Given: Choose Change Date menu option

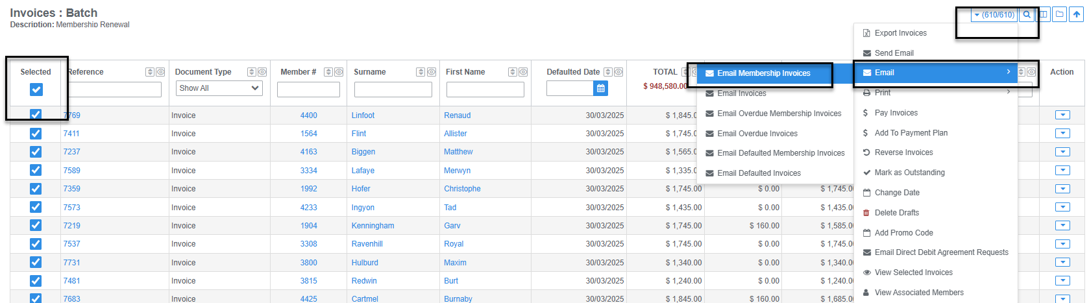Looking at the screenshot, I should [x=936, y=193].
